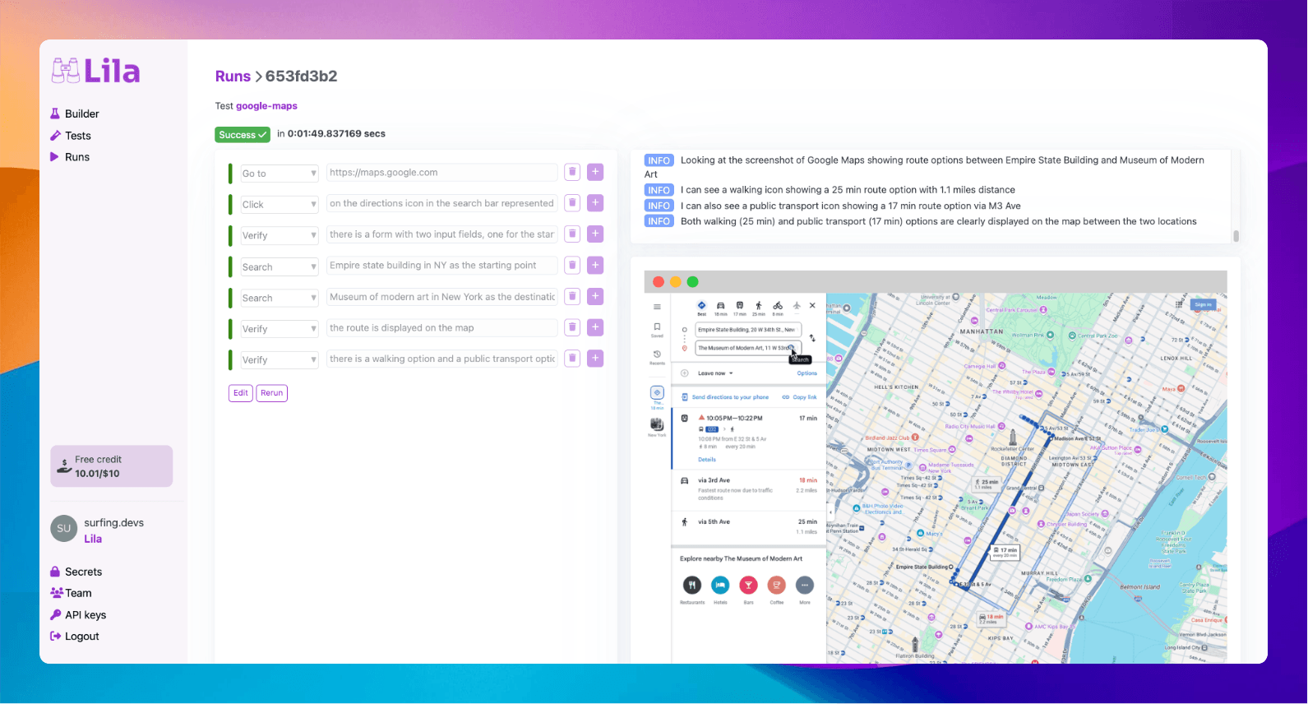Click the run ID 653fd3b2
The width and height of the screenshot is (1308, 704).
[x=301, y=76]
